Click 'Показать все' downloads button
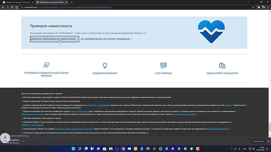 click(x=258, y=141)
